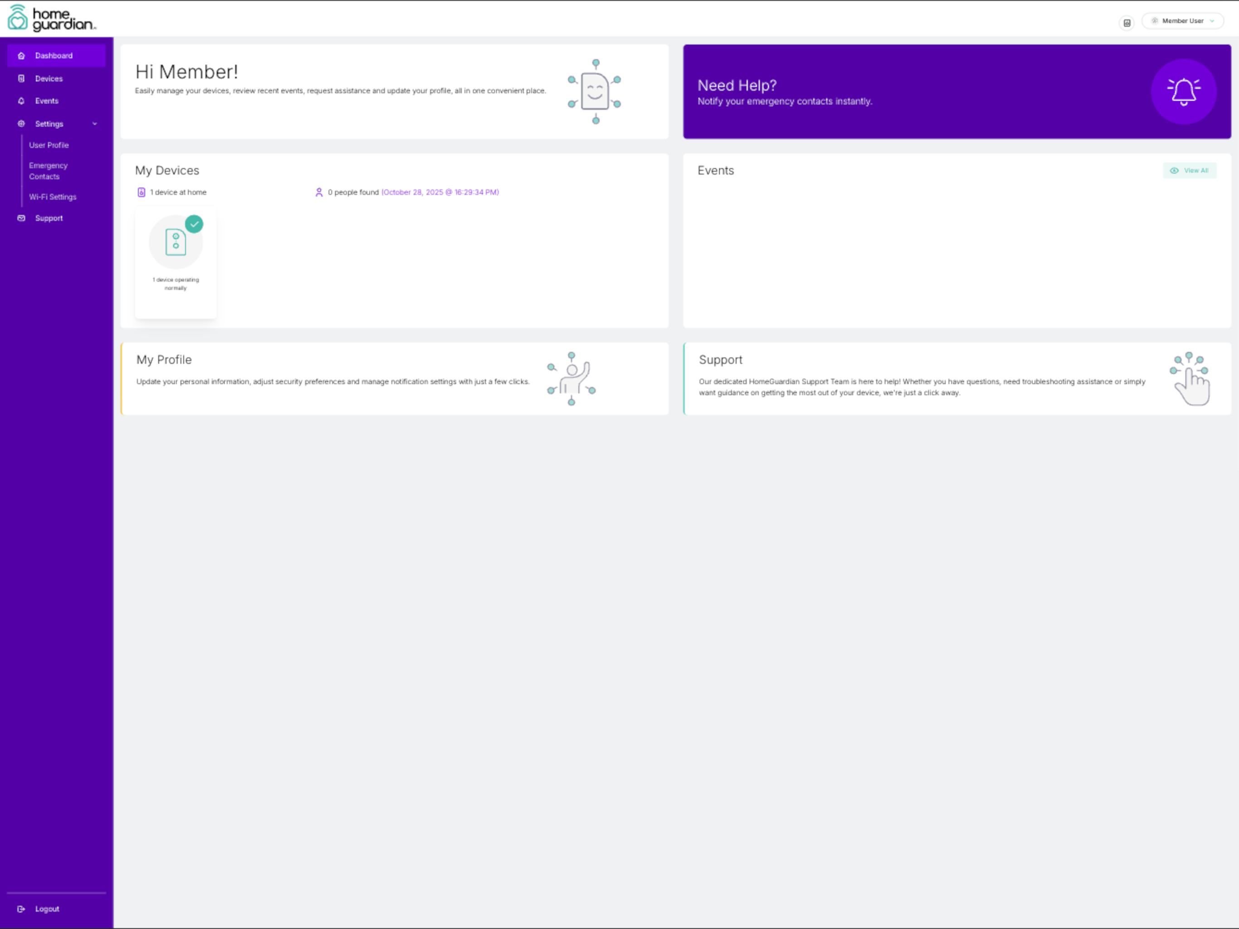Click the Logout exit icon
The image size is (1239, 929).
coord(21,909)
